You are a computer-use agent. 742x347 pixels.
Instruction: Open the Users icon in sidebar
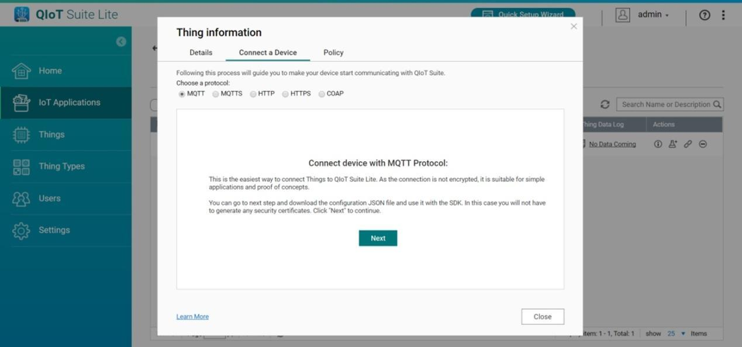coord(21,199)
